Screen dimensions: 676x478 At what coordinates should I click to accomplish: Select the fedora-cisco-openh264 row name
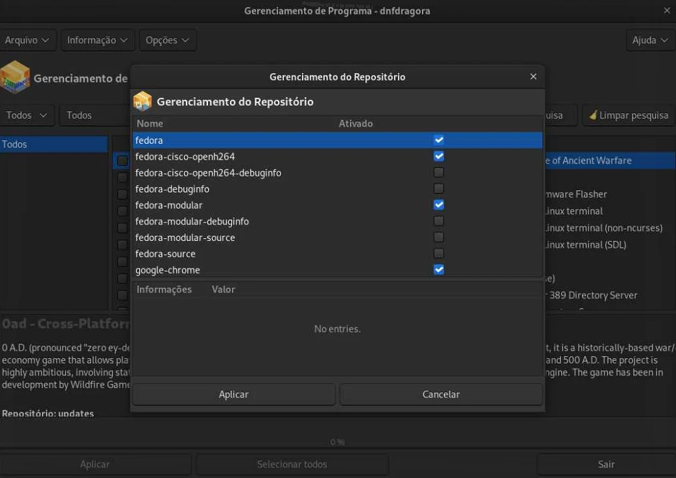pyautogui.click(x=185, y=156)
